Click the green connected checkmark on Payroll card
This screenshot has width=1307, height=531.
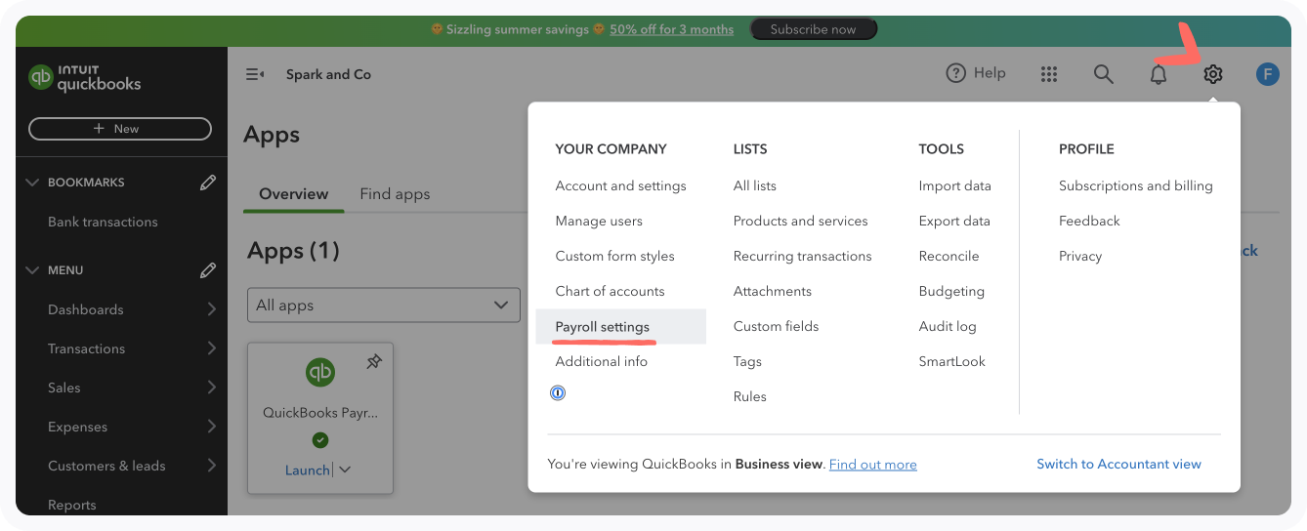point(320,440)
